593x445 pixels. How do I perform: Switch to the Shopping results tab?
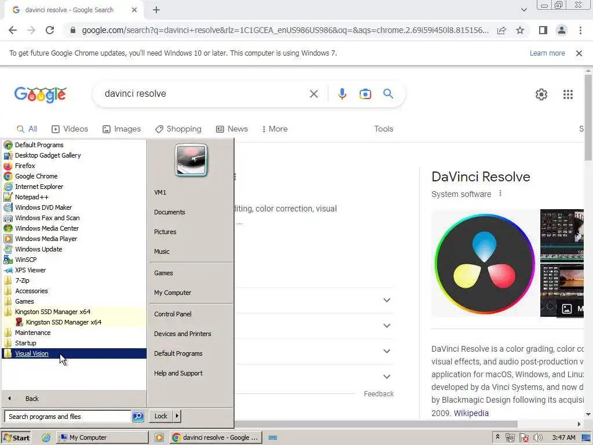click(178, 129)
